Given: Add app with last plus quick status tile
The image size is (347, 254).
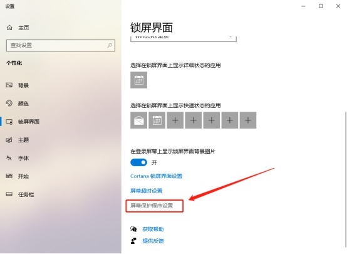Looking at the screenshot, I should pyautogui.click(x=248, y=120).
